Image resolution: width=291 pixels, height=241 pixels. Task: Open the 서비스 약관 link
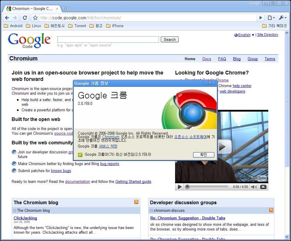[108, 146]
